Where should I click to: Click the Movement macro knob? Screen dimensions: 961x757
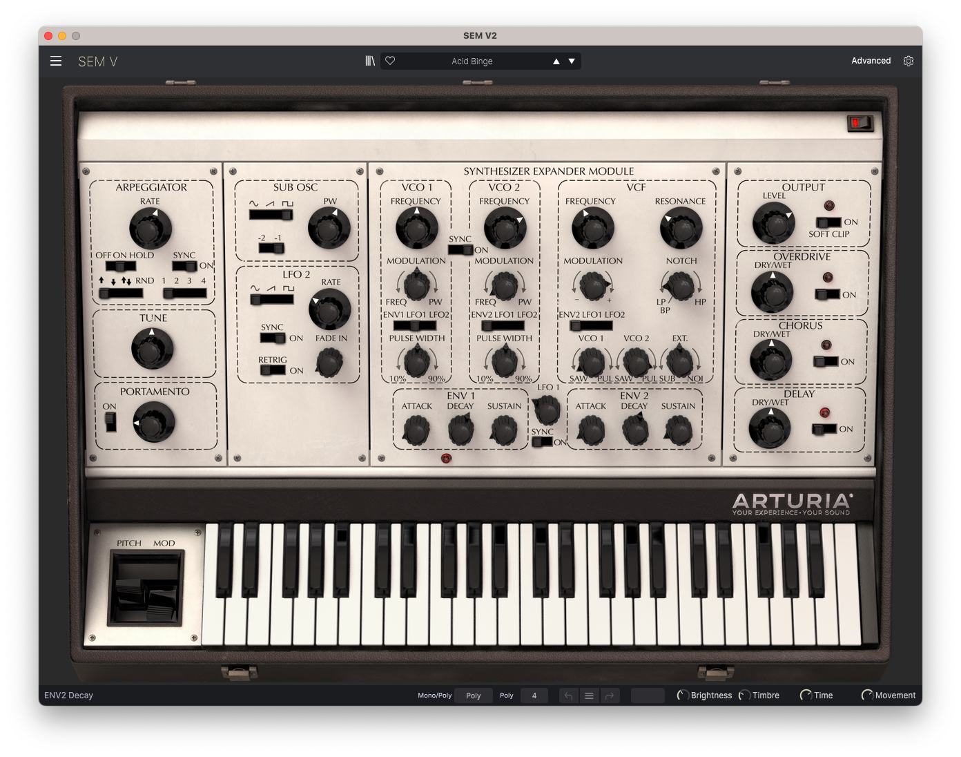coord(867,696)
